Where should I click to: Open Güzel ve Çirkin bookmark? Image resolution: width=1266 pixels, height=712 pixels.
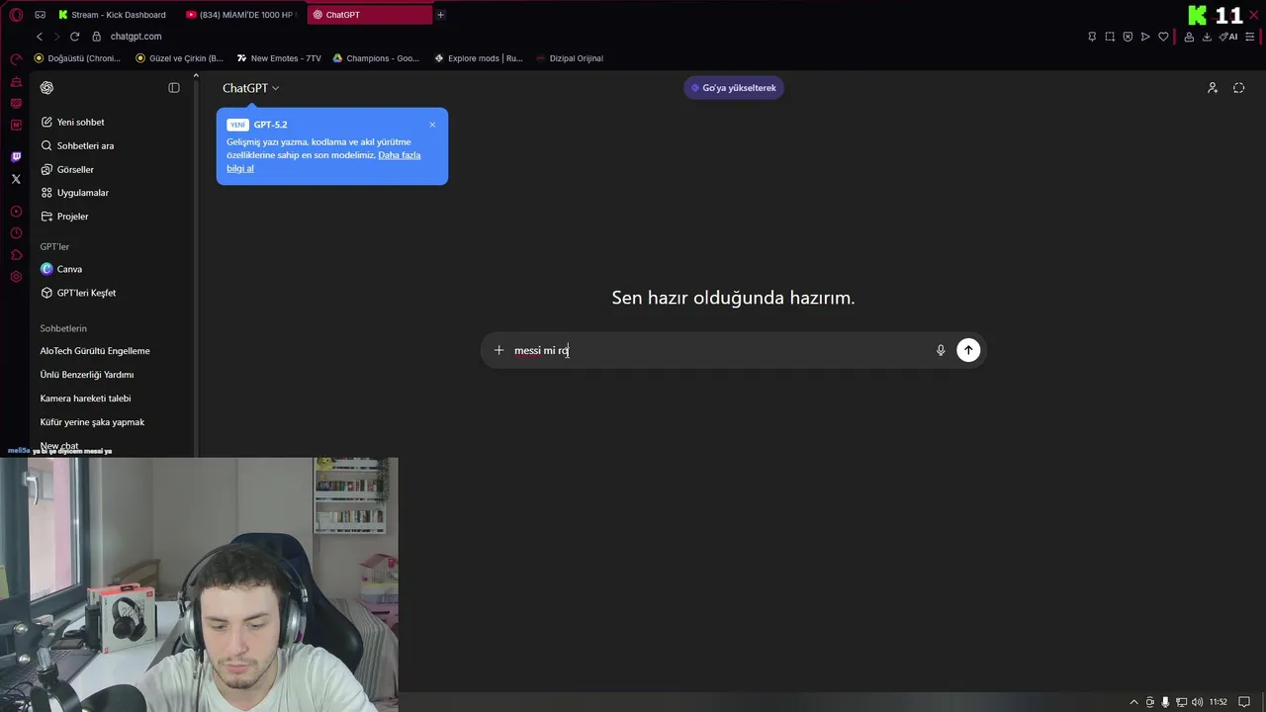click(179, 58)
